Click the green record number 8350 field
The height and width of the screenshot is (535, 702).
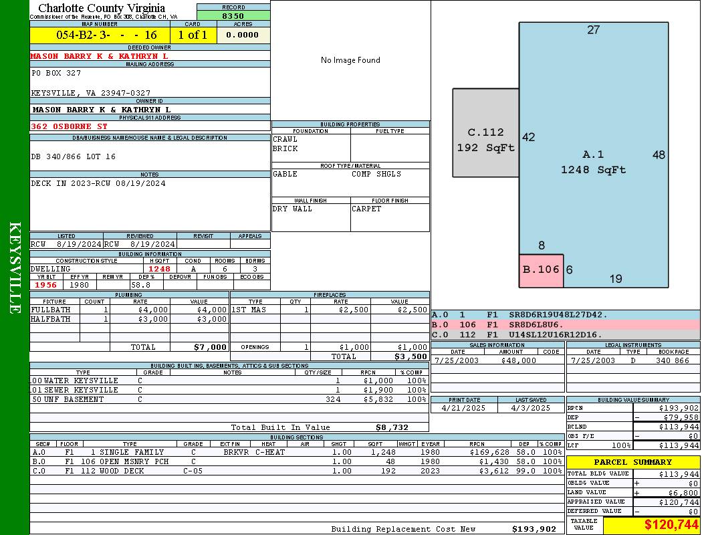click(x=233, y=15)
